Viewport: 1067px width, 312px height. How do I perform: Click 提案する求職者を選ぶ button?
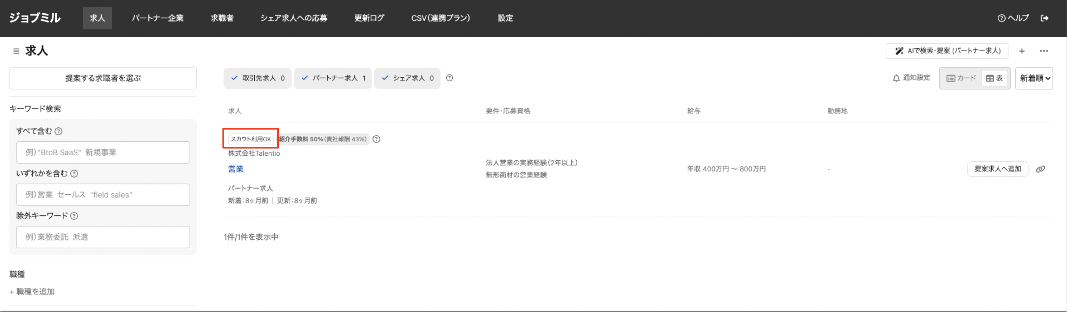coord(103,78)
